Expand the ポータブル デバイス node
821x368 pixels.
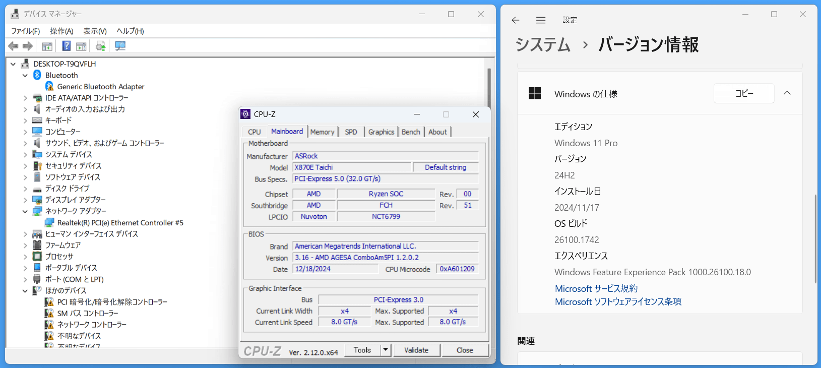[25, 268]
